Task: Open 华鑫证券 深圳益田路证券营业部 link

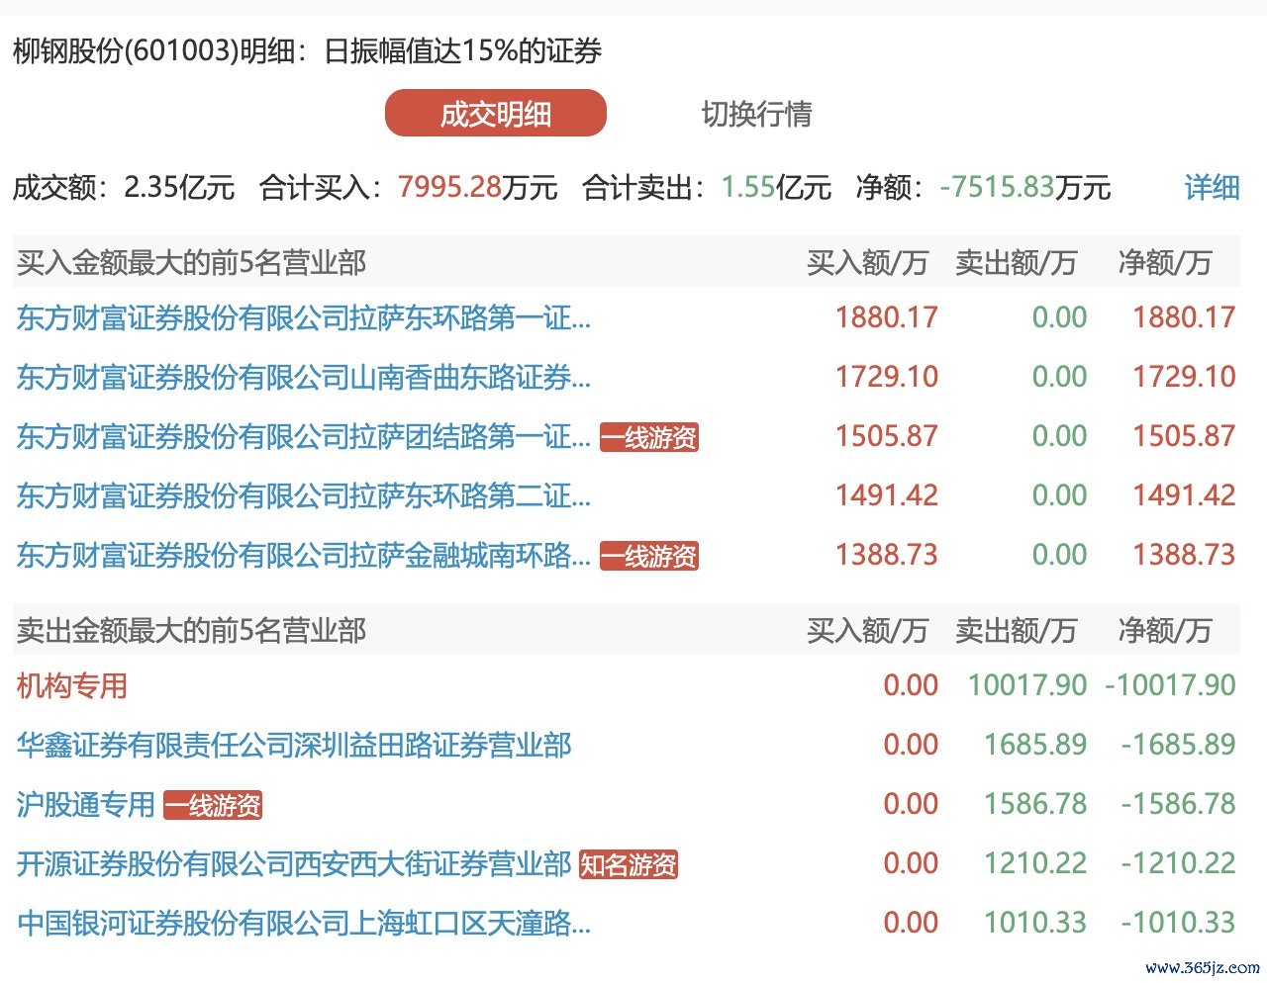Action: [294, 745]
